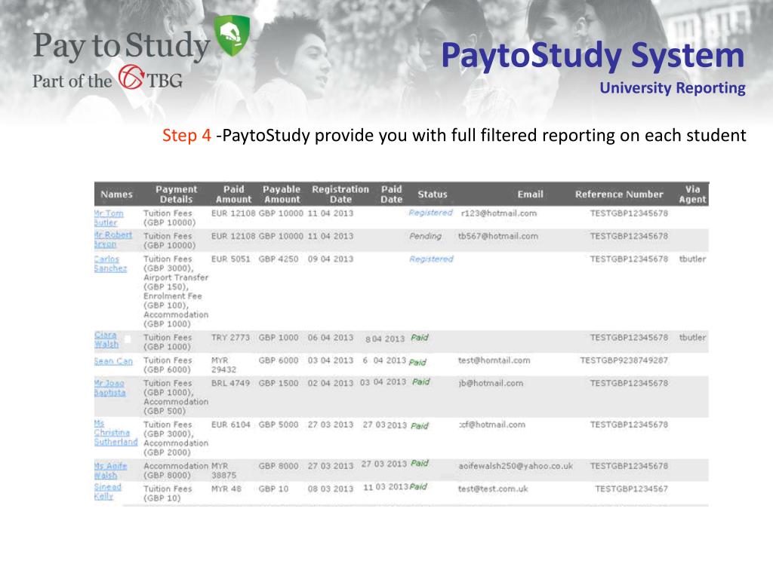Click paid amount MYR 48

pos(226,489)
